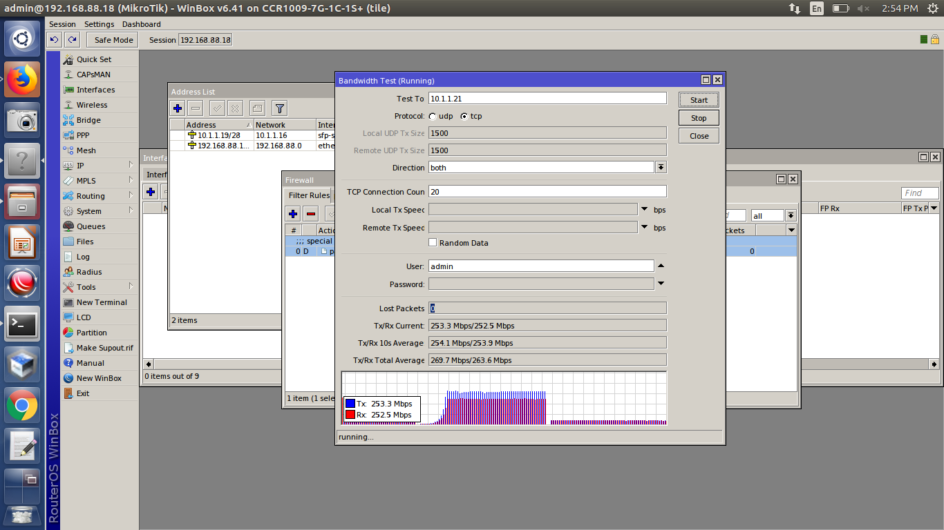944x530 pixels.
Task: Open MPLS entry in sidebar
Action: [86, 181]
